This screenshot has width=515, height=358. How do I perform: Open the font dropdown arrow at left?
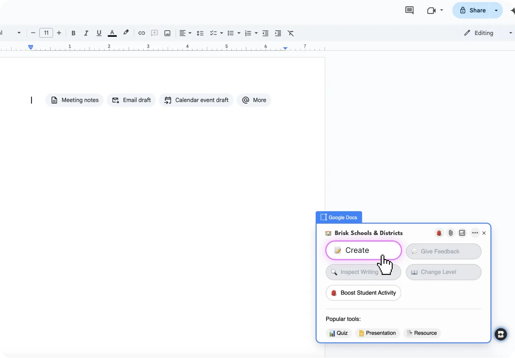(19, 33)
